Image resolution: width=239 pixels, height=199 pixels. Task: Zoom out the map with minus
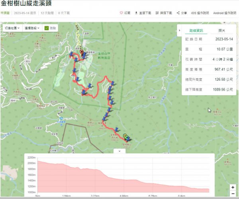coord(233,194)
